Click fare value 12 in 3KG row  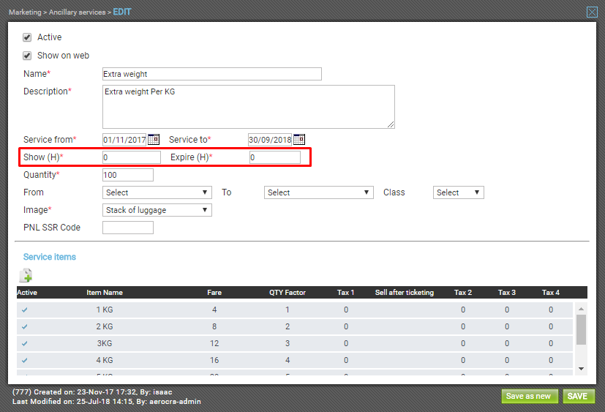(214, 343)
